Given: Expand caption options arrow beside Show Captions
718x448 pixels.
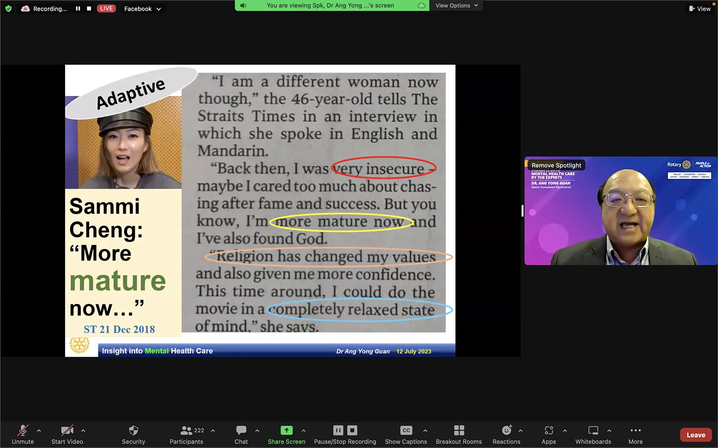Looking at the screenshot, I should click(425, 430).
